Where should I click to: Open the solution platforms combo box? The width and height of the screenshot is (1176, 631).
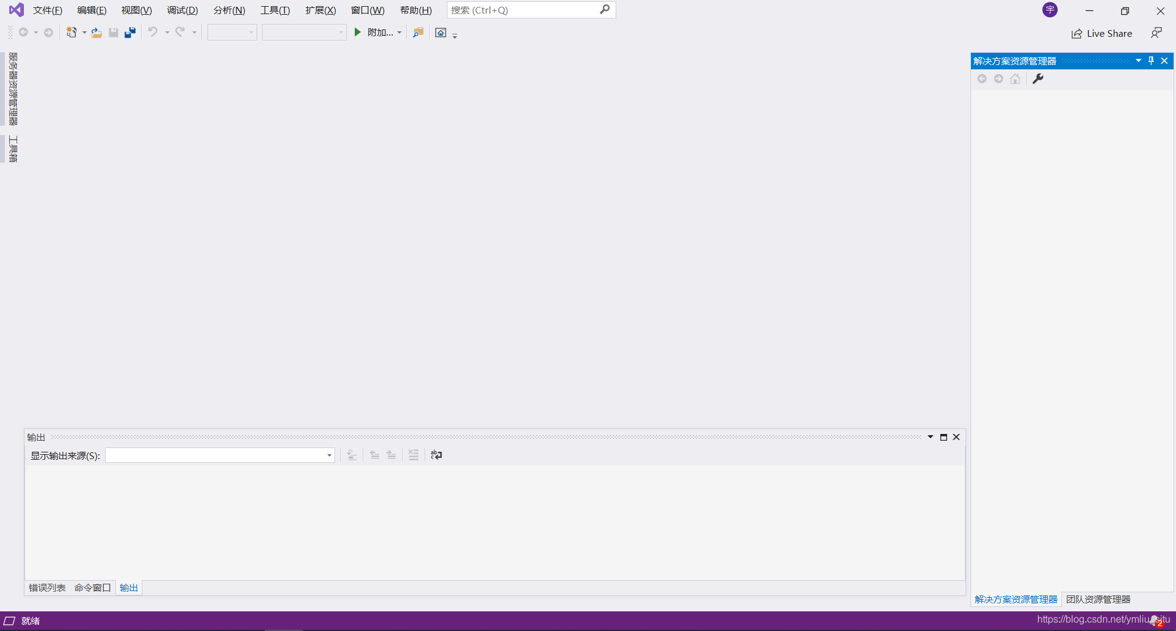click(x=304, y=33)
